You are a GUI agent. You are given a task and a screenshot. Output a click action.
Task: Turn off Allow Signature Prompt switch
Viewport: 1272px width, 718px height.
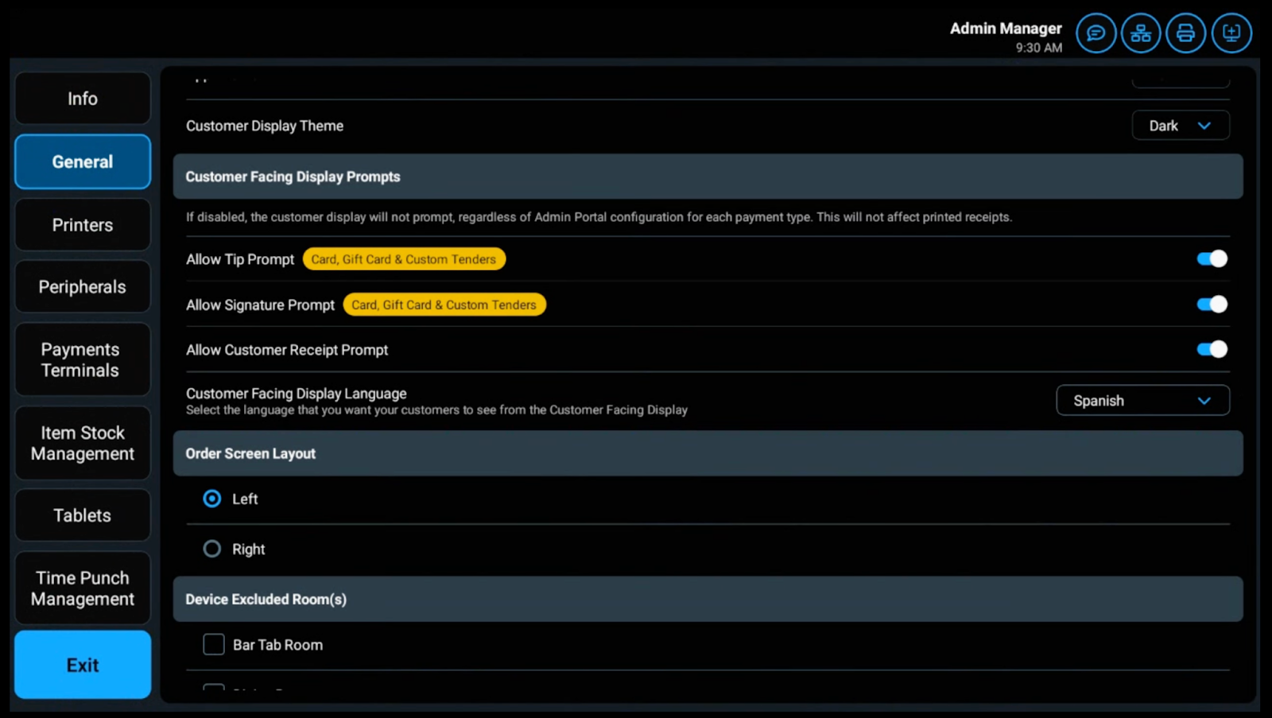tap(1212, 305)
